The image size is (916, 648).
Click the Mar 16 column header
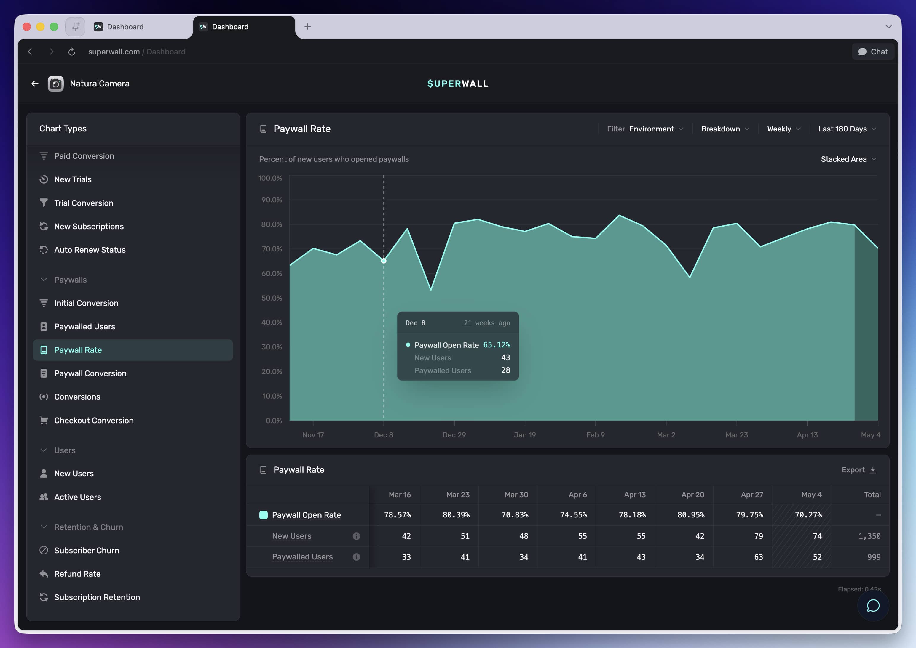click(400, 495)
